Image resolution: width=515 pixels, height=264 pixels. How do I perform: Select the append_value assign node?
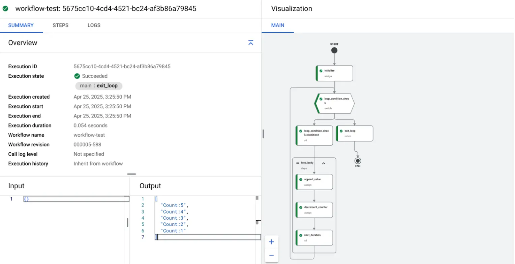coord(314,182)
